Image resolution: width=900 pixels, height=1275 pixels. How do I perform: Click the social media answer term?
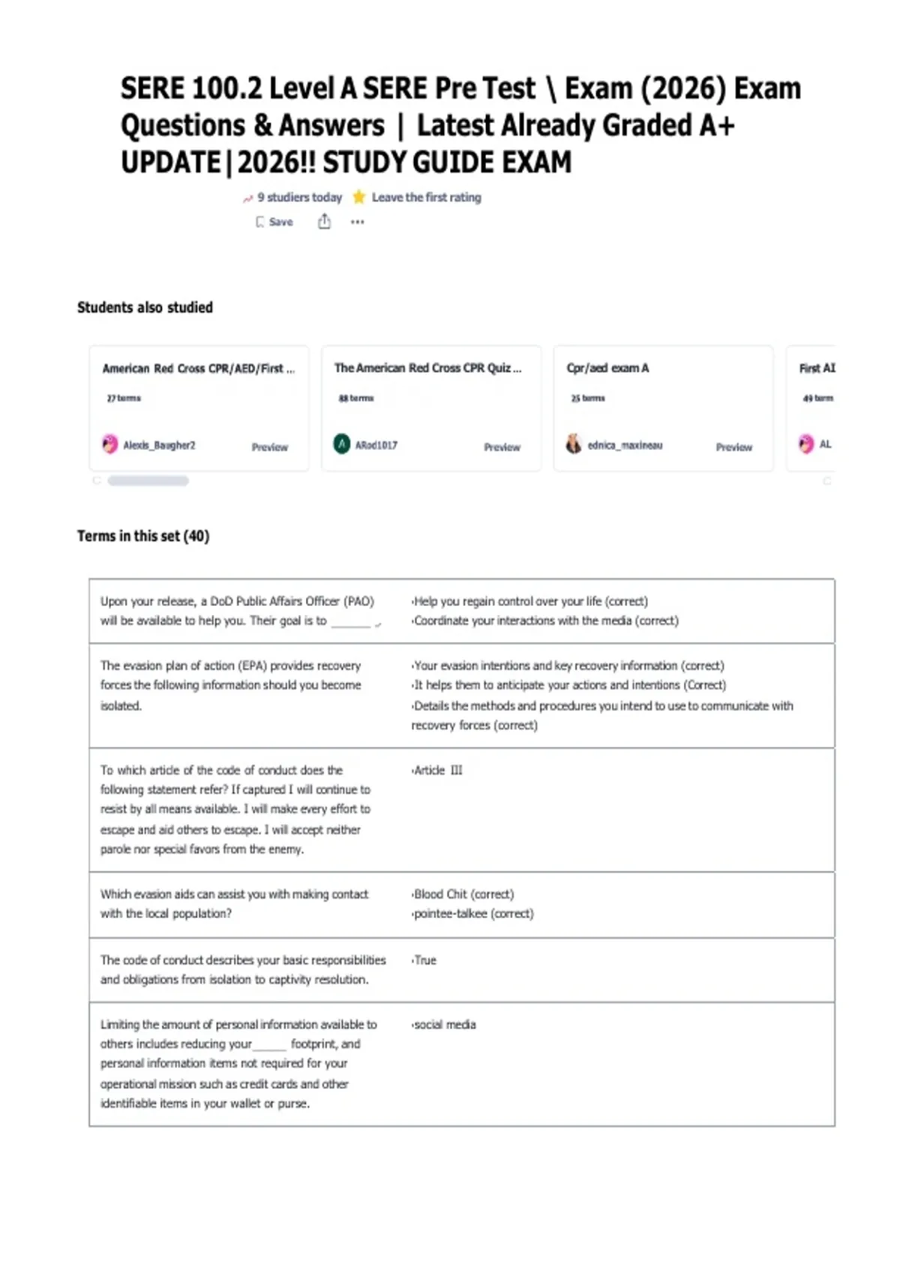[x=444, y=1024]
